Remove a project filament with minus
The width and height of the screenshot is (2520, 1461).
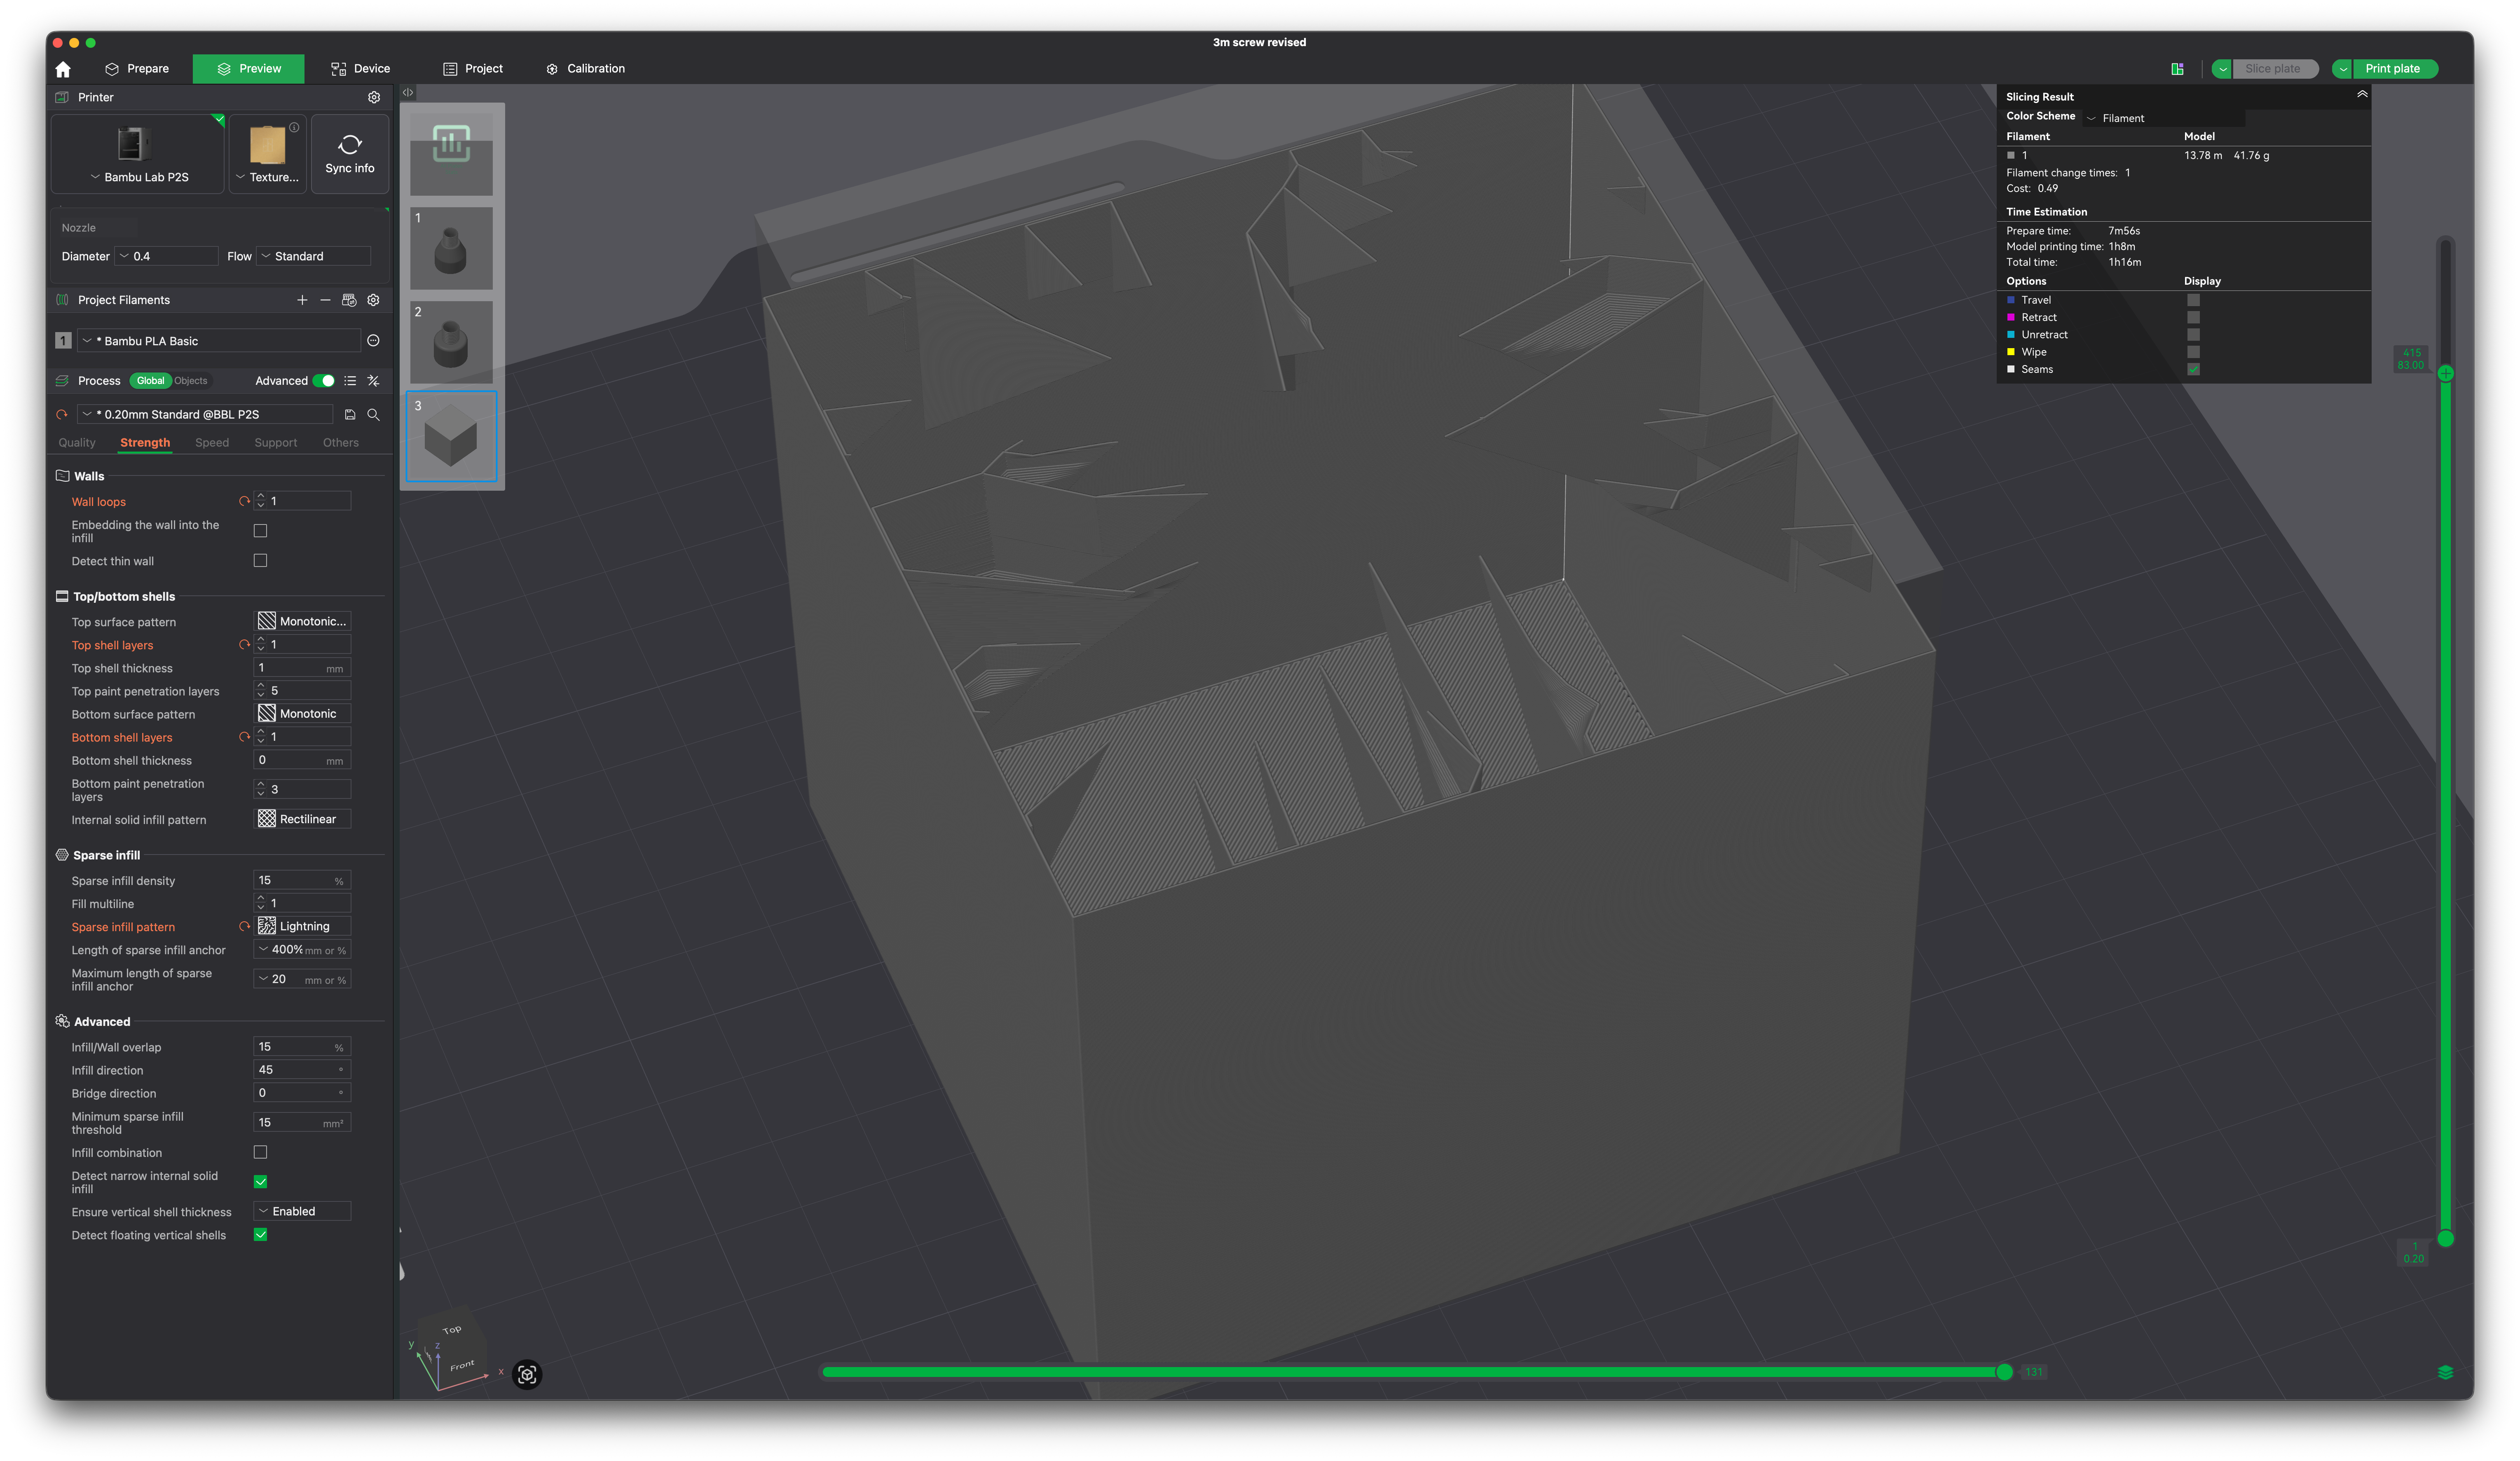[x=325, y=300]
